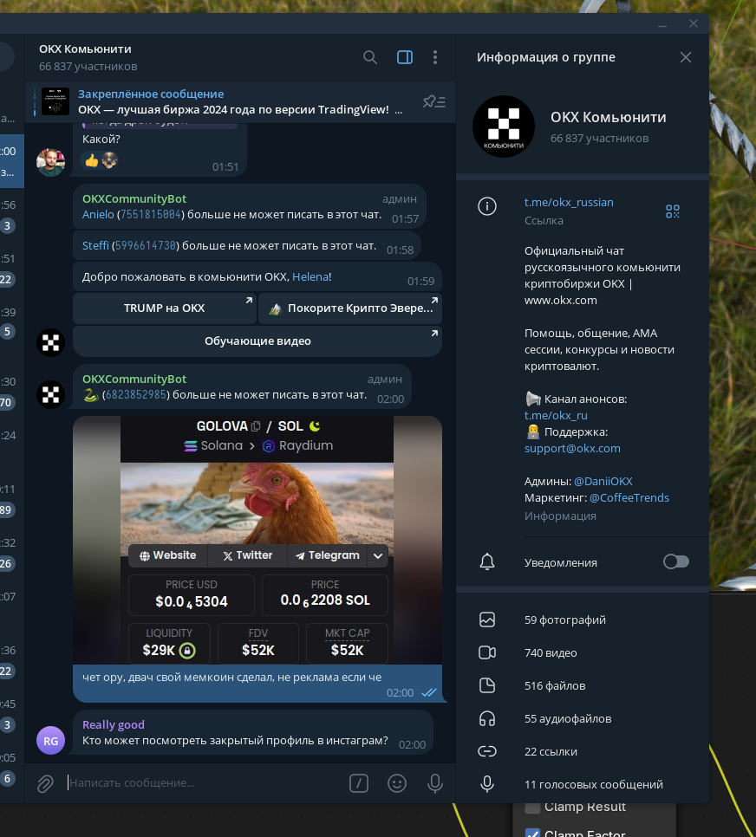Click the microphone icon beside voice messages

click(x=486, y=783)
